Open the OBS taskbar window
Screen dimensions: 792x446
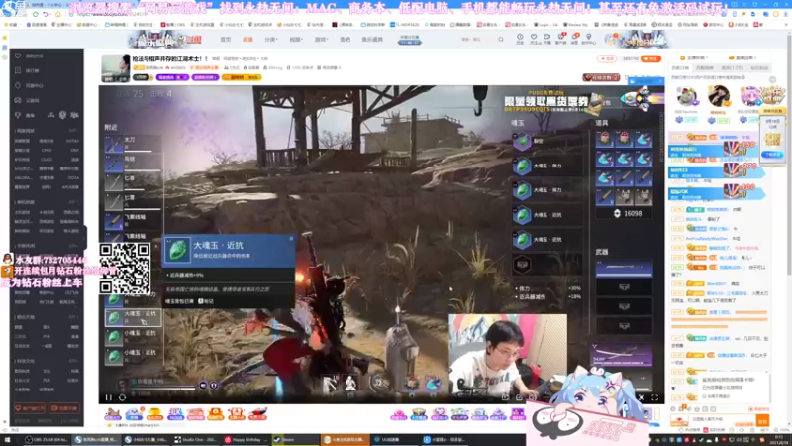click(x=47, y=439)
